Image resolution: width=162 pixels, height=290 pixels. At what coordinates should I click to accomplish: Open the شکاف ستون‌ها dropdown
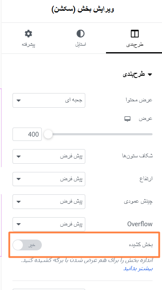coord(49,156)
